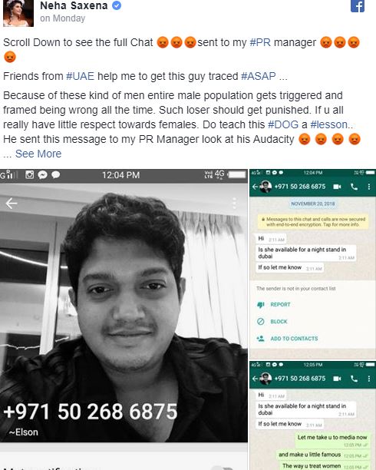Open the #UAE hashtag link
Viewport: 376px width, 470px height.
(x=81, y=76)
